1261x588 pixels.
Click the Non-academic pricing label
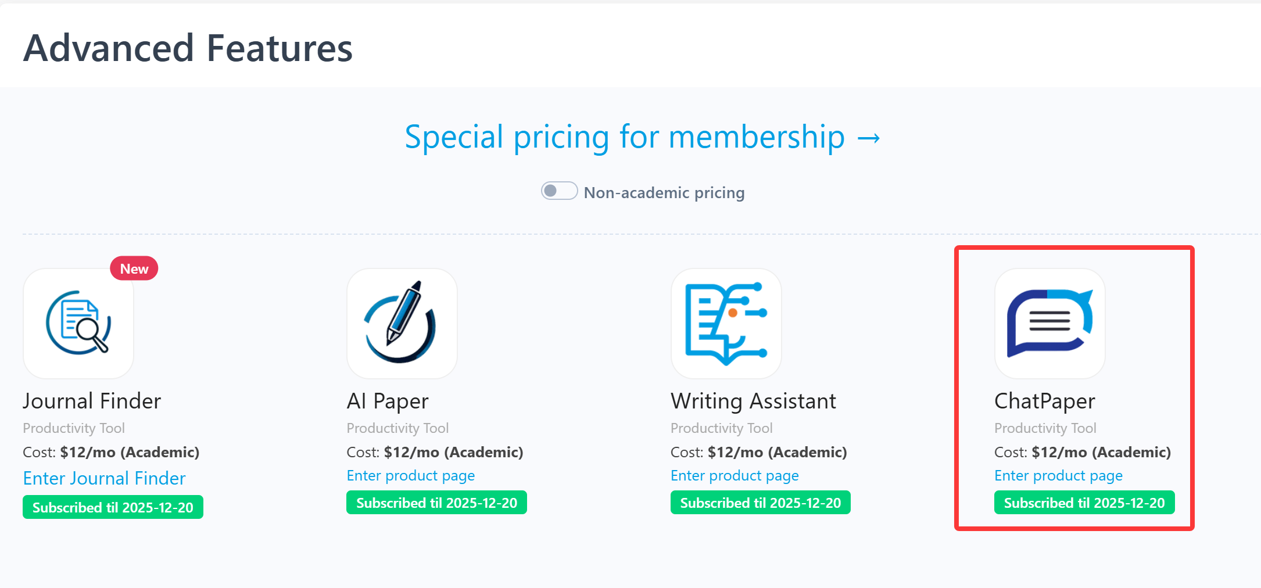664,192
